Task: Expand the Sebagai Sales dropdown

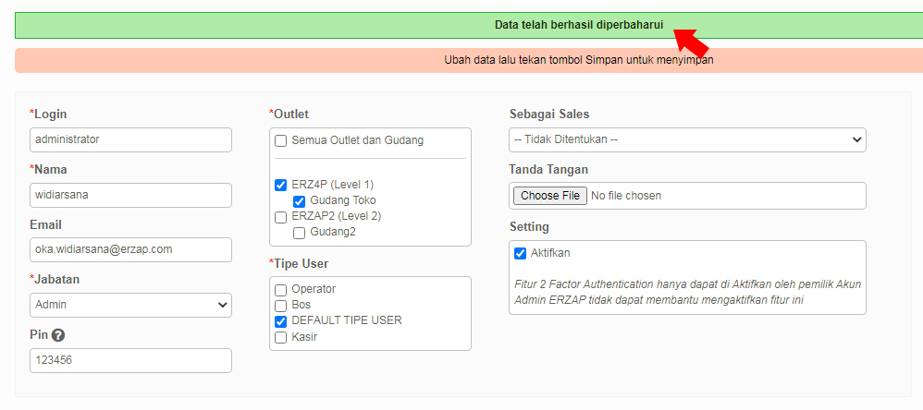Action: point(687,139)
